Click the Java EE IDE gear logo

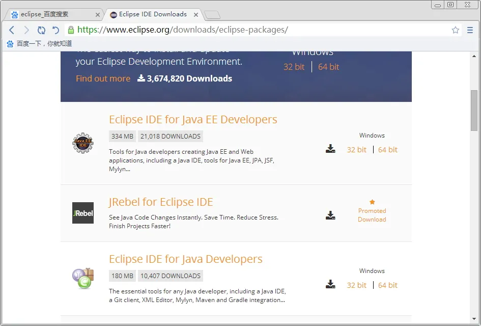pyautogui.click(x=83, y=143)
